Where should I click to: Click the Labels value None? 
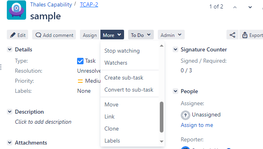tap(84, 91)
